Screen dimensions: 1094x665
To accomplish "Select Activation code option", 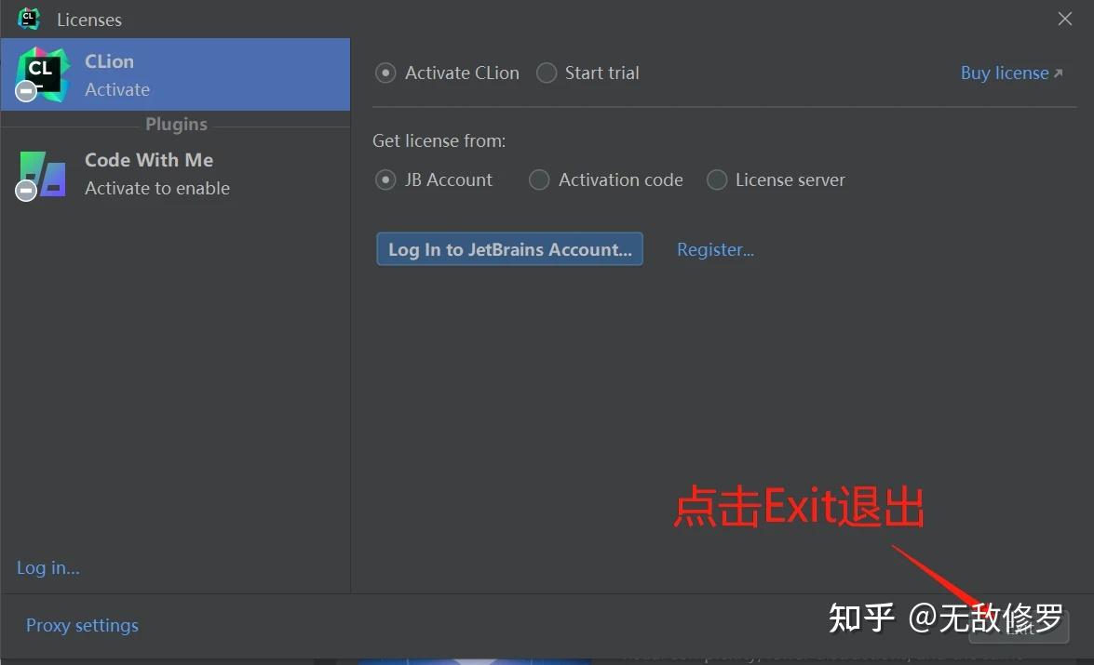I will [539, 180].
